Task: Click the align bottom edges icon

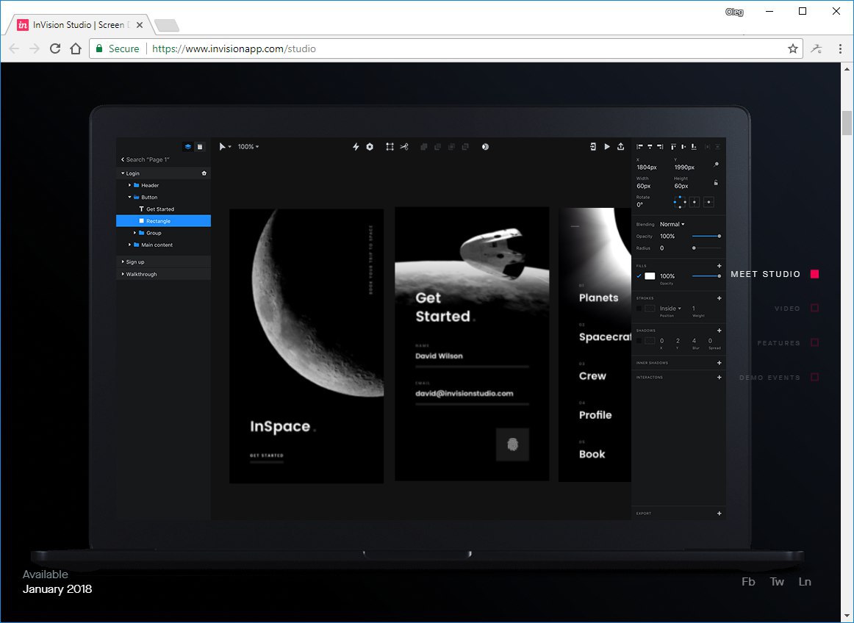Action: 693,146
